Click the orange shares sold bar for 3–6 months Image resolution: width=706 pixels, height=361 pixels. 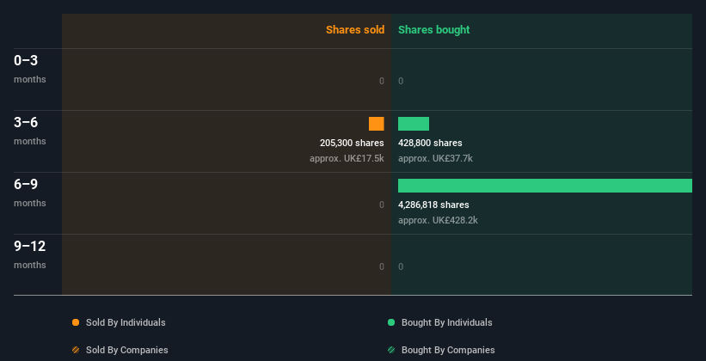[x=377, y=124]
